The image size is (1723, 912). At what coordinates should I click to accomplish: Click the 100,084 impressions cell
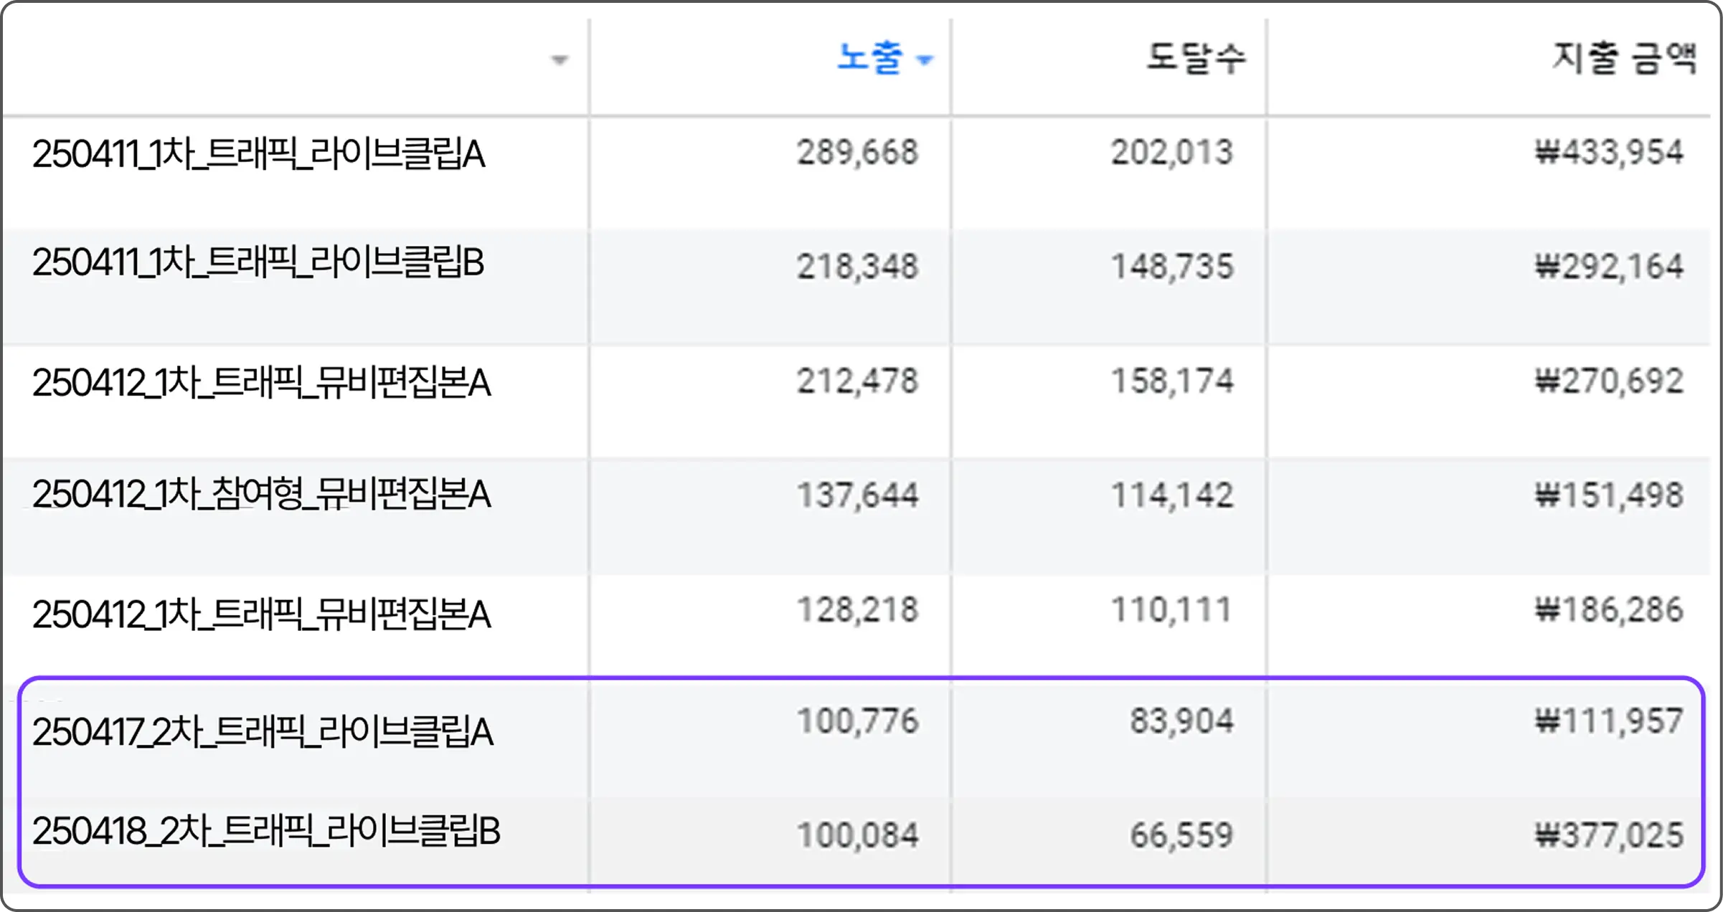point(858,835)
